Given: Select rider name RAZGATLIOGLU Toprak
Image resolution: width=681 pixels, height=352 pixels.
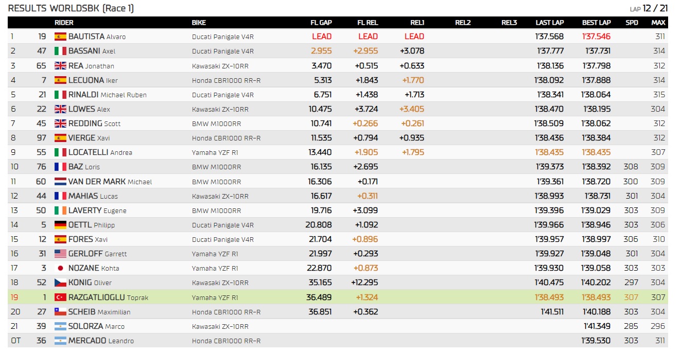Looking at the screenshot, I should [108, 297].
